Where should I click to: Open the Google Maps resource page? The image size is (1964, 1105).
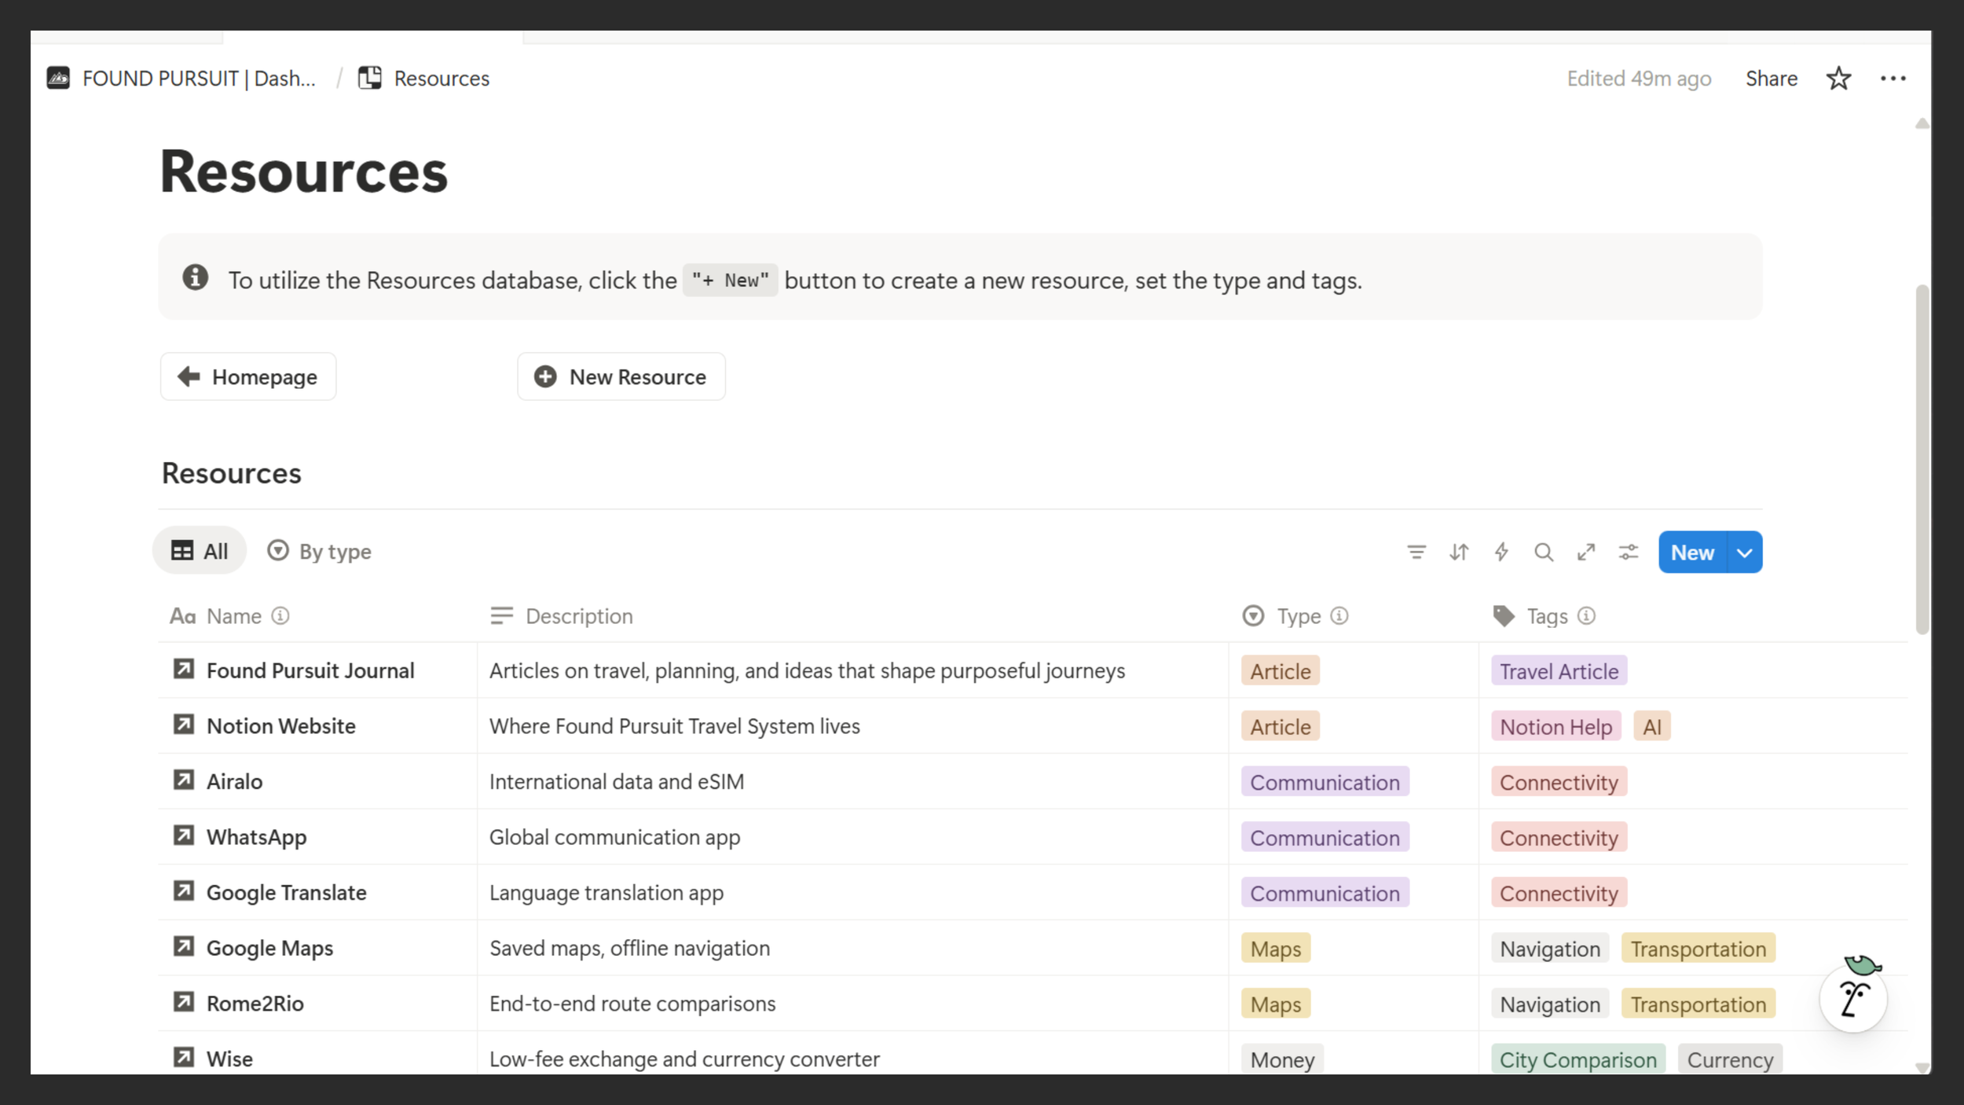(269, 949)
